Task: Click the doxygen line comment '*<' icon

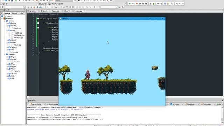Action: point(161,4)
